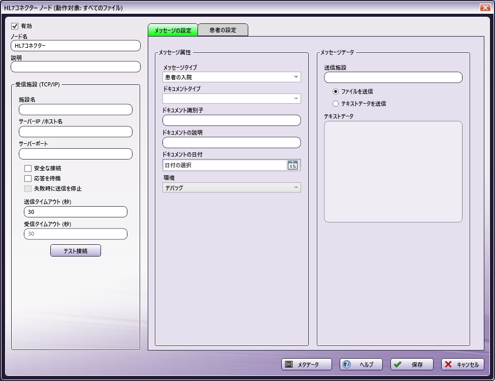Click the メタデータ button label
Screen dimensions: 495x381
tap(308, 365)
